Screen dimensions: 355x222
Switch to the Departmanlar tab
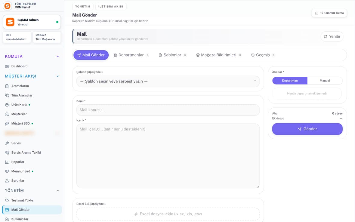coord(131,55)
